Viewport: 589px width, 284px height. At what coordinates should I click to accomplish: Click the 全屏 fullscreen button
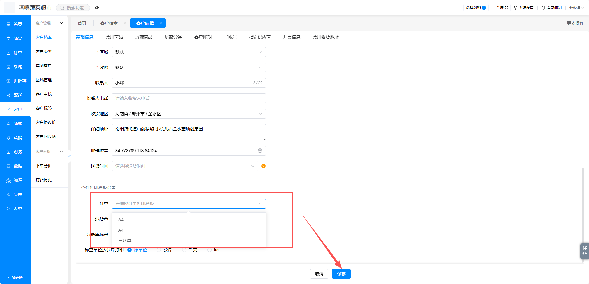[x=502, y=8]
